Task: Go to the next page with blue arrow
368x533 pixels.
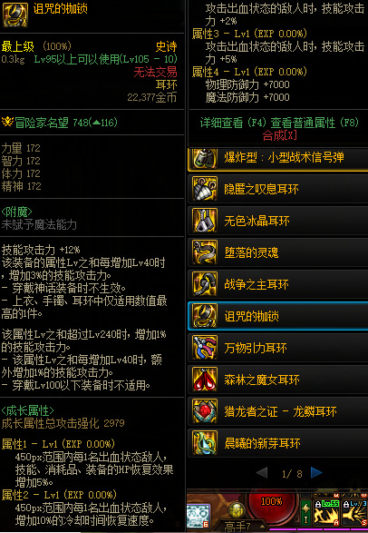Action: (315, 473)
